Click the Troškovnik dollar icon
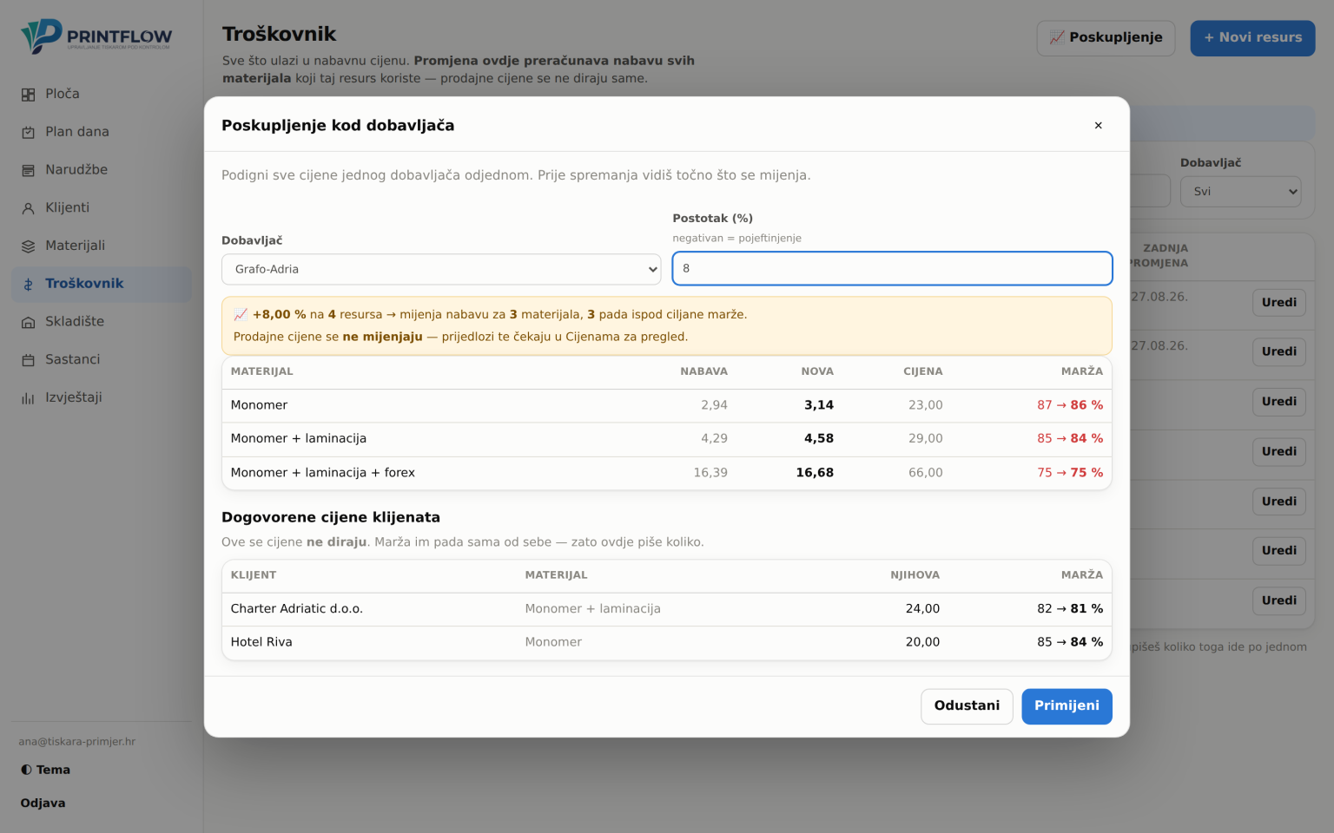Image resolution: width=1334 pixels, height=833 pixels. [x=29, y=285]
